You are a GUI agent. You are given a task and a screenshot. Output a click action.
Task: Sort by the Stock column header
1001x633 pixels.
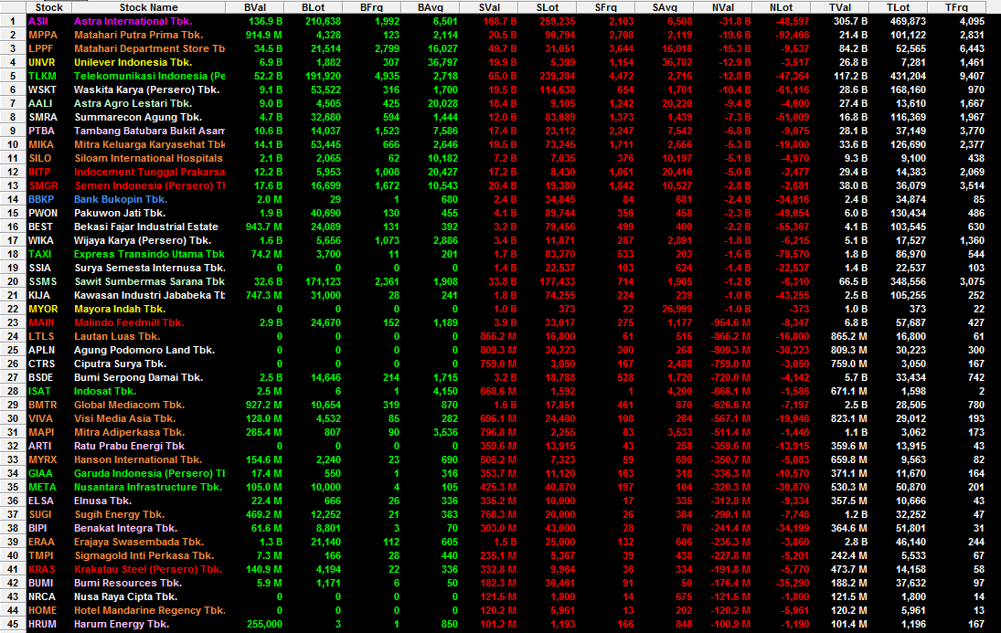(49, 7)
